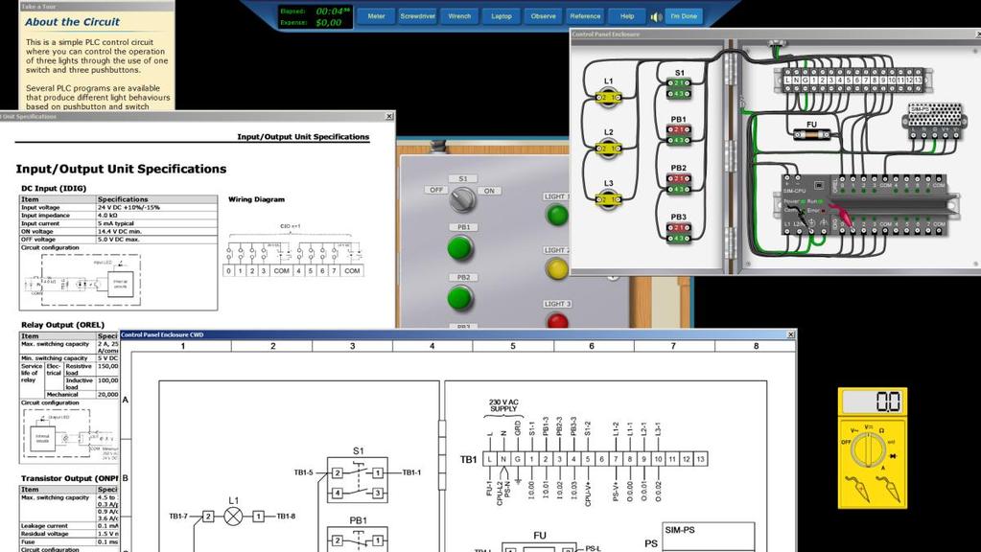Select the L1 lamp terminals in the enclosure

pos(608,97)
